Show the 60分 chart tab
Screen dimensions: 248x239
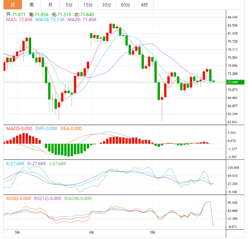pyautogui.click(x=125, y=5)
